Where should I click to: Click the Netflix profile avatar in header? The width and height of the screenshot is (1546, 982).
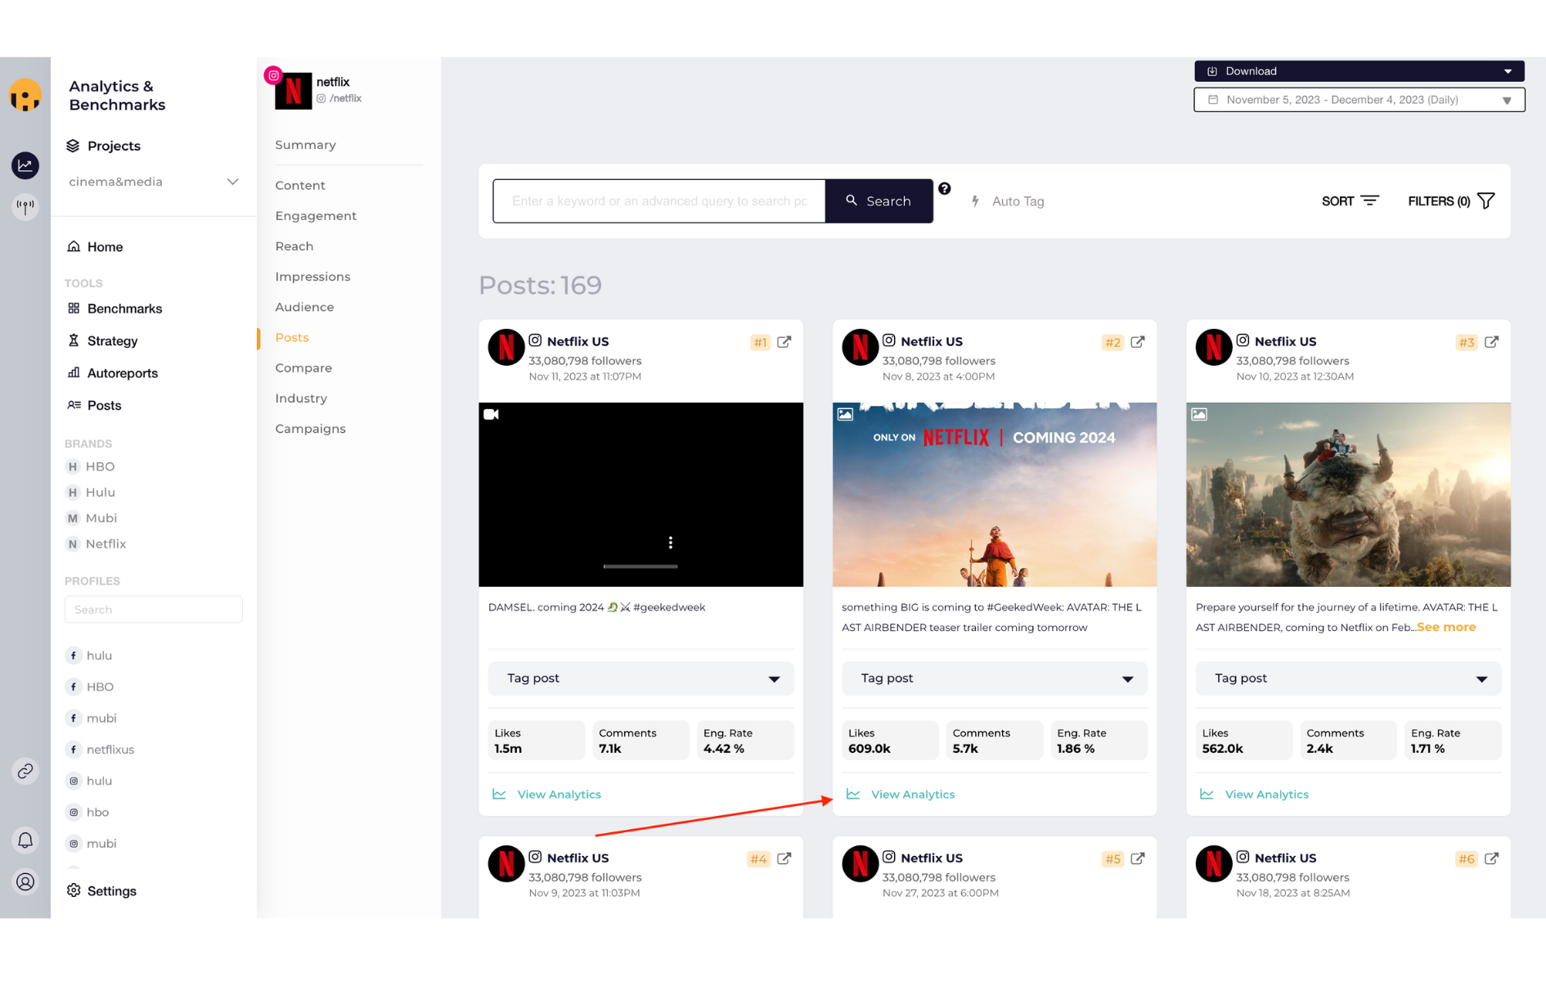click(293, 91)
